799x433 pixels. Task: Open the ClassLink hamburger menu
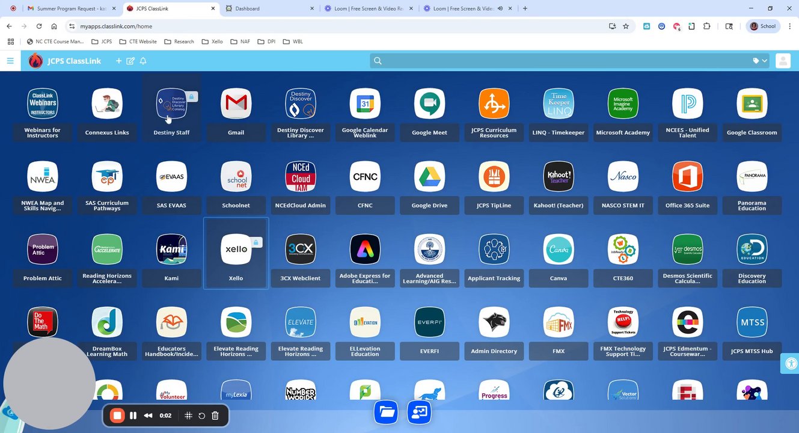point(10,61)
